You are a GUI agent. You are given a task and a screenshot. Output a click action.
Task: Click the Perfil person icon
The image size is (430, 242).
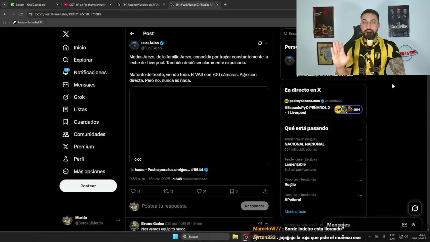click(66, 159)
